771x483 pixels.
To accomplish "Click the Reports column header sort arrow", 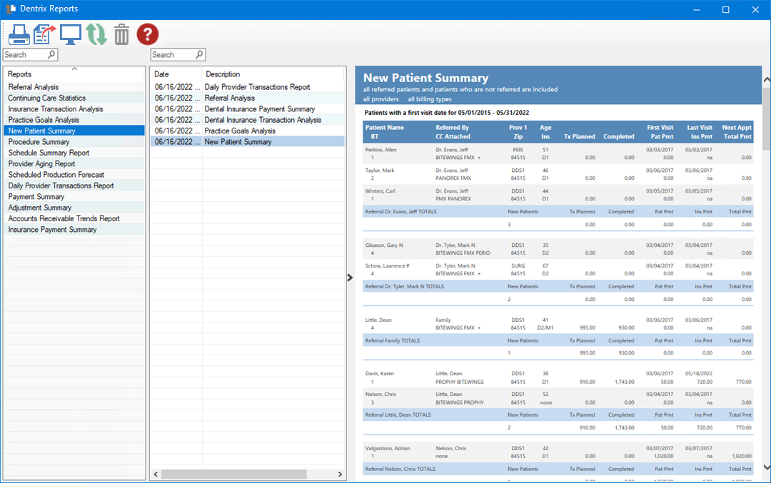I will pos(74,68).
